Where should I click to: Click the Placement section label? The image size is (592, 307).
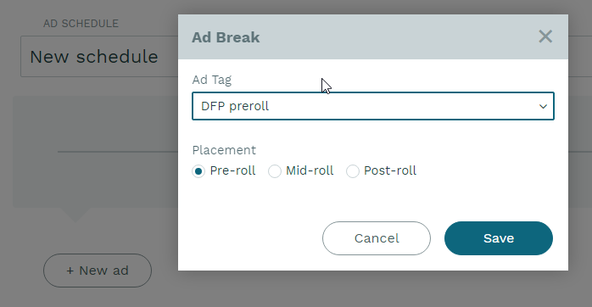[x=224, y=150]
